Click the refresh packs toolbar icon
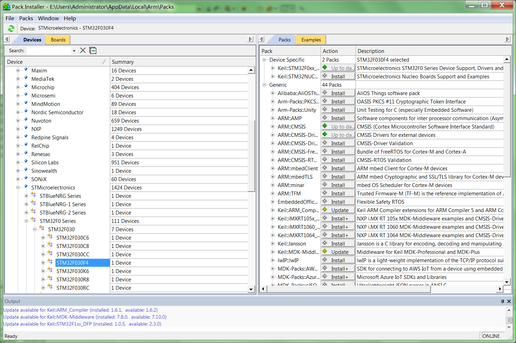 [x=11, y=28]
